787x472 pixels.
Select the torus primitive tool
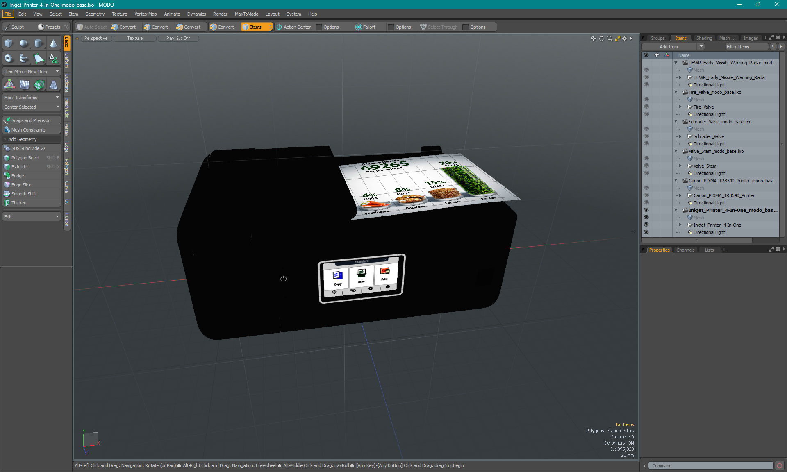point(9,59)
